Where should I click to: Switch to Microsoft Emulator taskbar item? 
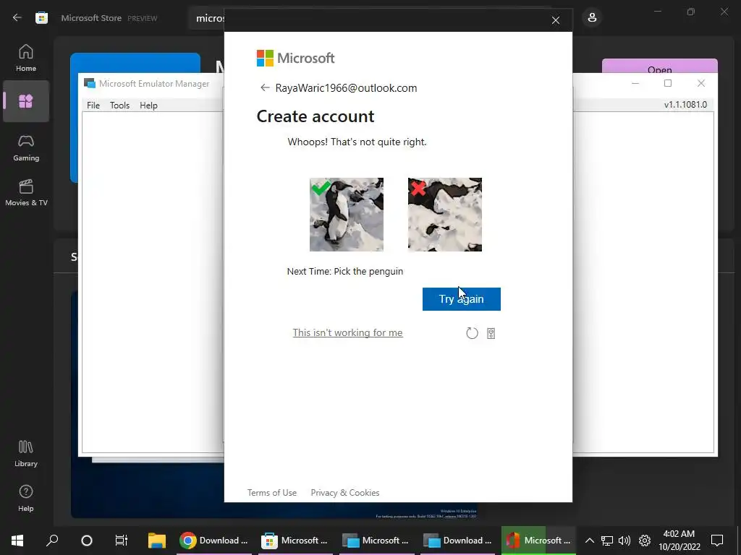click(377, 541)
